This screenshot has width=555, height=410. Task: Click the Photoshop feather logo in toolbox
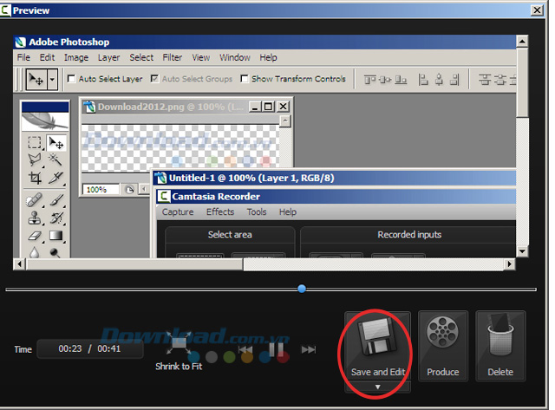point(45,120)
